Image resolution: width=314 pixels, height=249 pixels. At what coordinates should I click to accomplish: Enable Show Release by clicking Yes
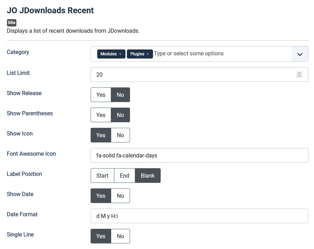101,95
